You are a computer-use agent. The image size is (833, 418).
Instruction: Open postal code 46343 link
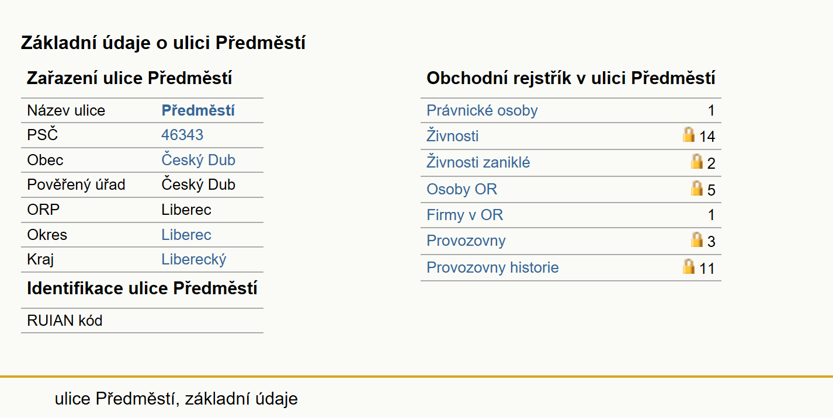[x=182, y=135]
